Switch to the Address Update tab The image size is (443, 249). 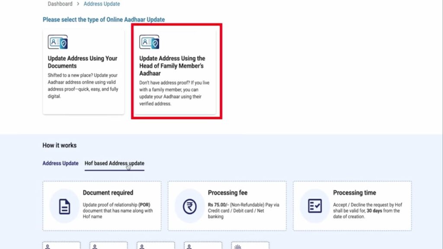coord(60,164)
